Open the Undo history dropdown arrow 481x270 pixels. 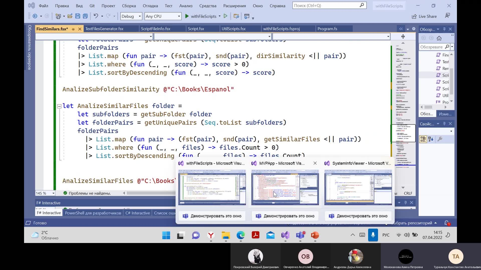coord(102,16)
